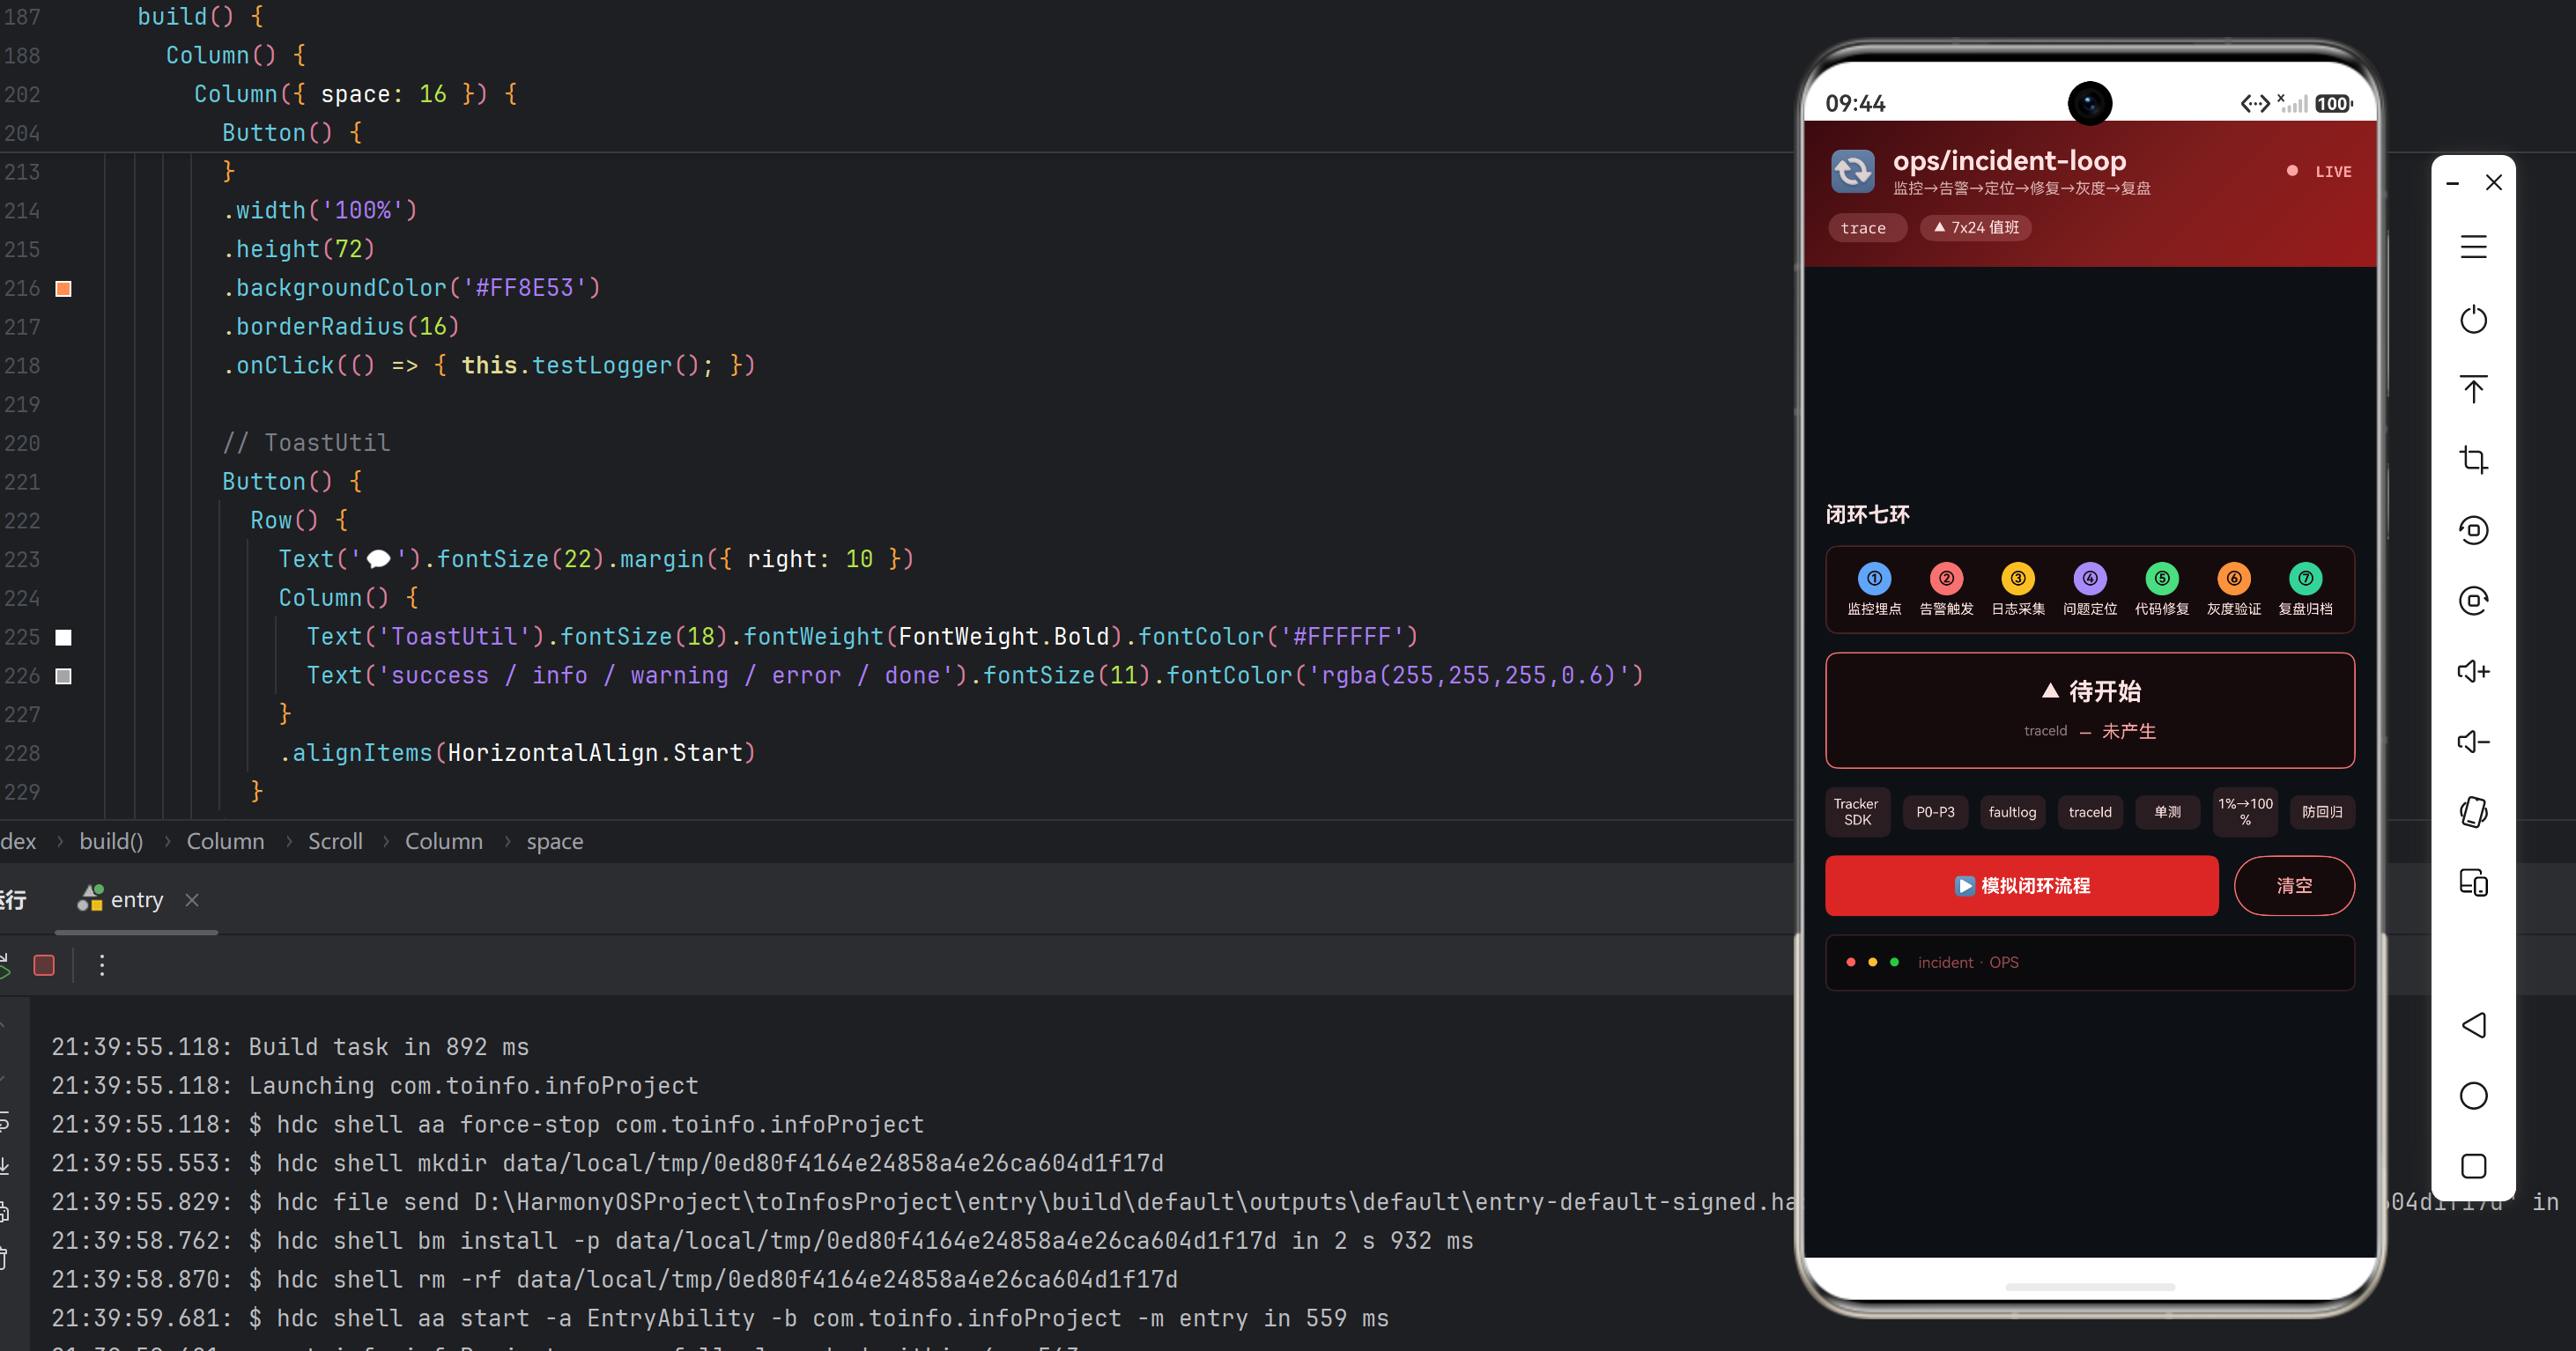The width and height of the screenshot is (2576, 1351).
Task: Tap the ops/incident-loop app logo icon
Action: click(1852, 171)
